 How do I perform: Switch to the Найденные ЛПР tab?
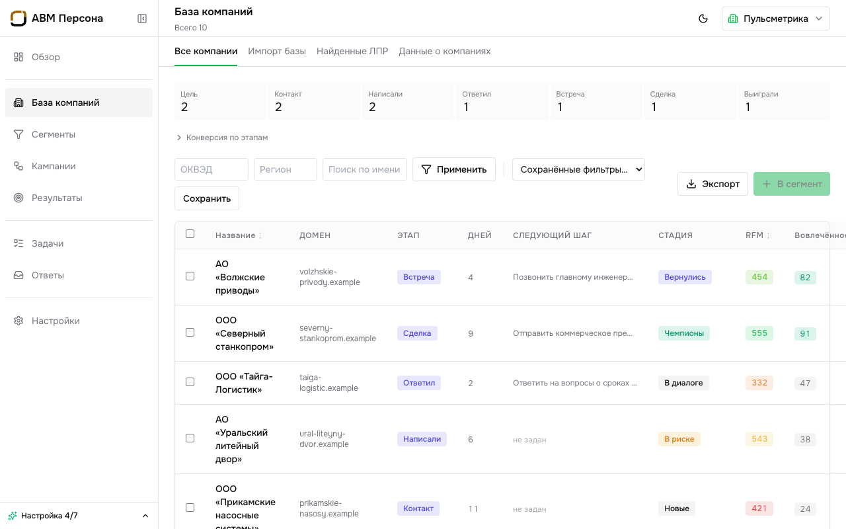click(x=352, y=51)
